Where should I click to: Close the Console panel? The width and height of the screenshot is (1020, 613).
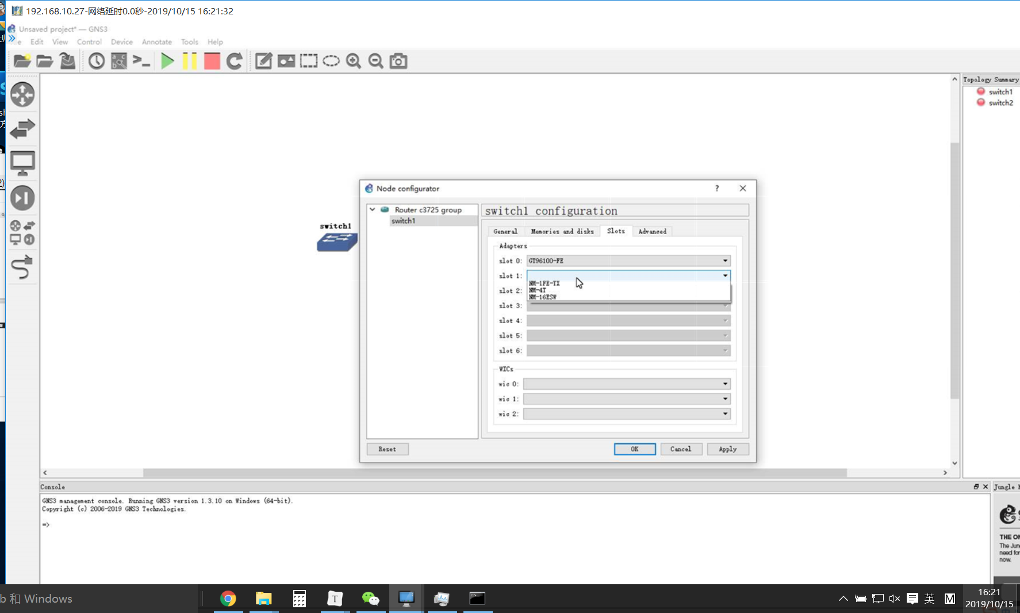986,486
